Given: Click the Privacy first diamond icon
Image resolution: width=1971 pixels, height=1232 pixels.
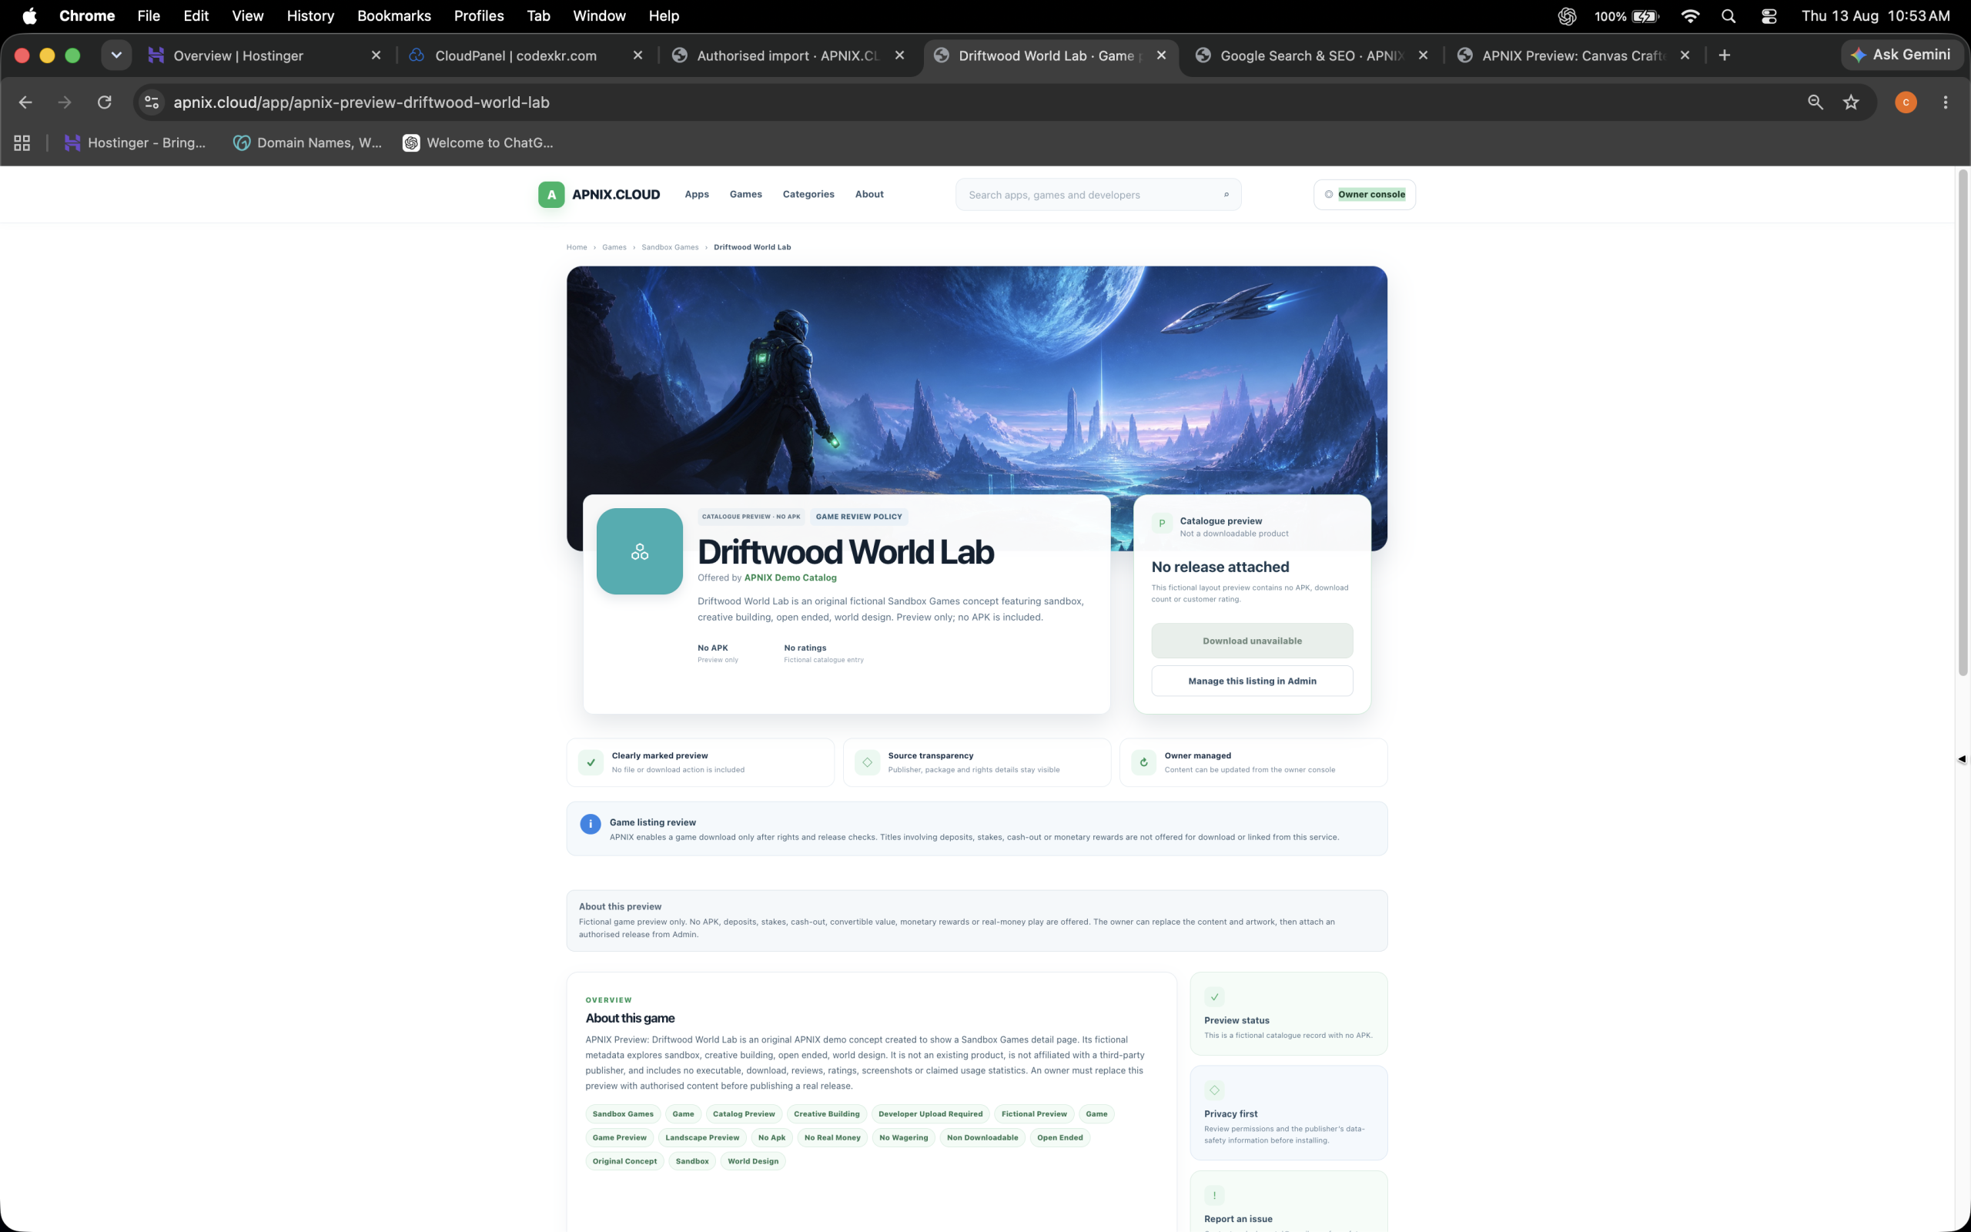Looking at the screenshot, I should coord(1214,1090).
